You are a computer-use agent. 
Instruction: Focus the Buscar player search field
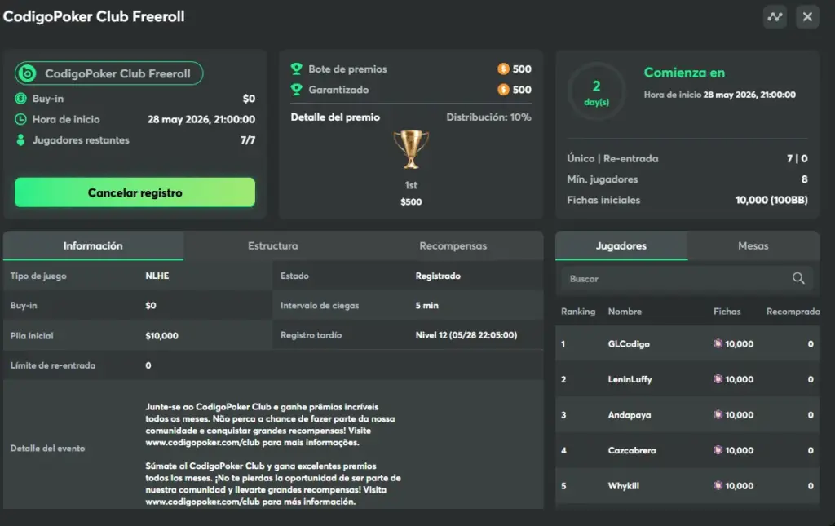point(687,278)
